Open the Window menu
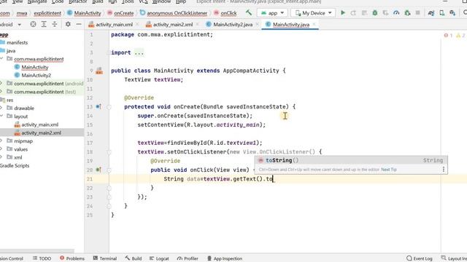Image resolution: width=467 pixels, height=262 pixels. click(x=161, y=1)
